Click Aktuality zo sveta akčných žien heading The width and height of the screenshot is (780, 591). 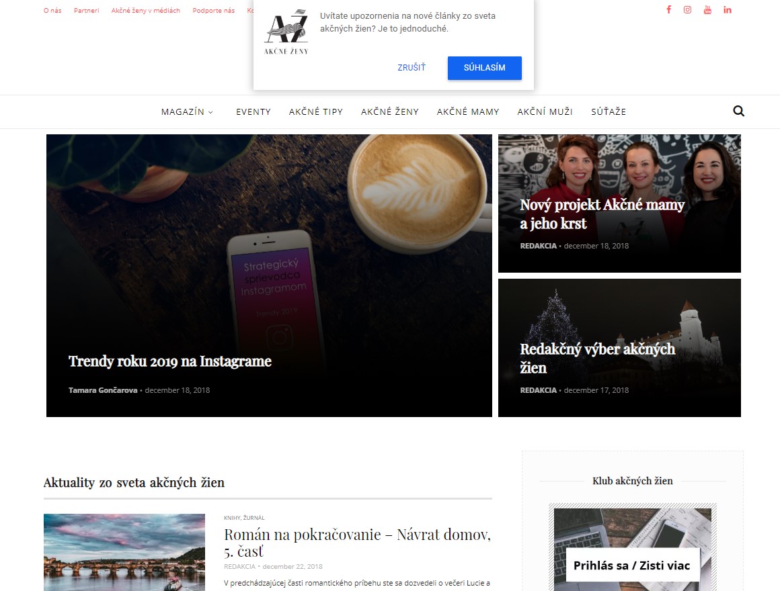[134, 482]
